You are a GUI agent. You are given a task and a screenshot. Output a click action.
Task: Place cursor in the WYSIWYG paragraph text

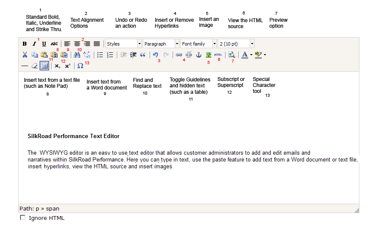(193, 159)
